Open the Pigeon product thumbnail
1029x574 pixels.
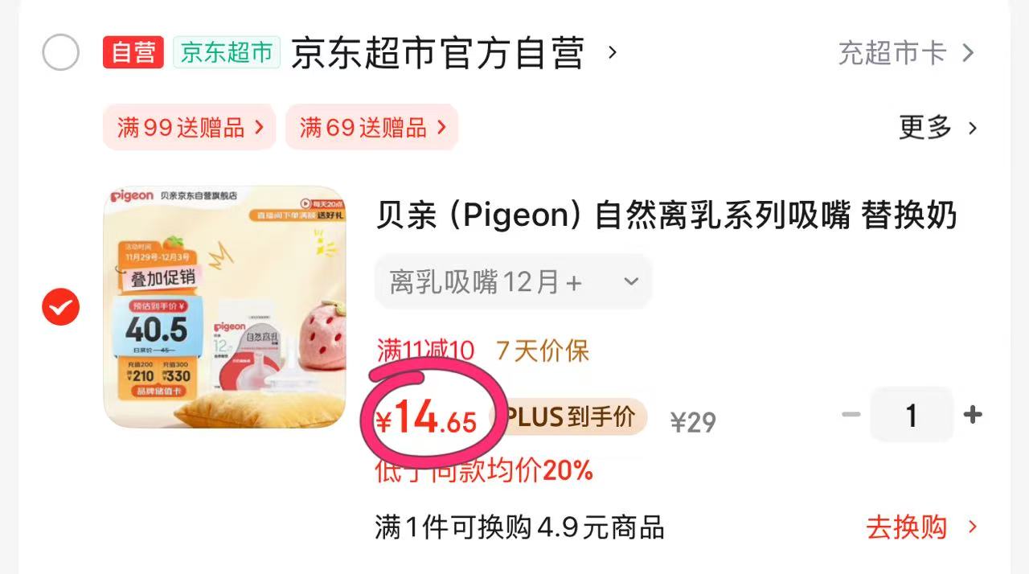(x=225, y=306)
